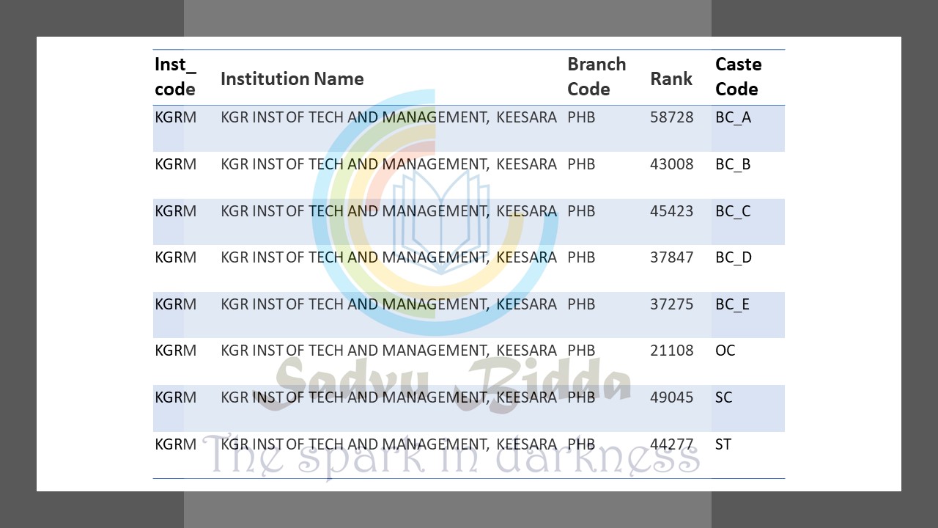Click the Inst_code column header

pyautogui.click(x=175, y=76)
